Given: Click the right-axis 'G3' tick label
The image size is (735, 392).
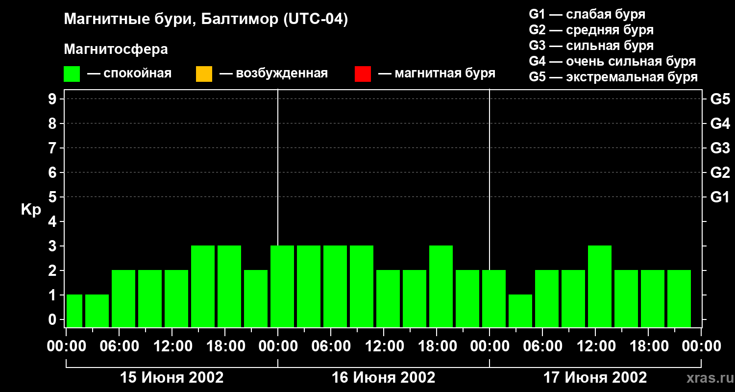Looking at the screenshot, I should click(720, 148).
